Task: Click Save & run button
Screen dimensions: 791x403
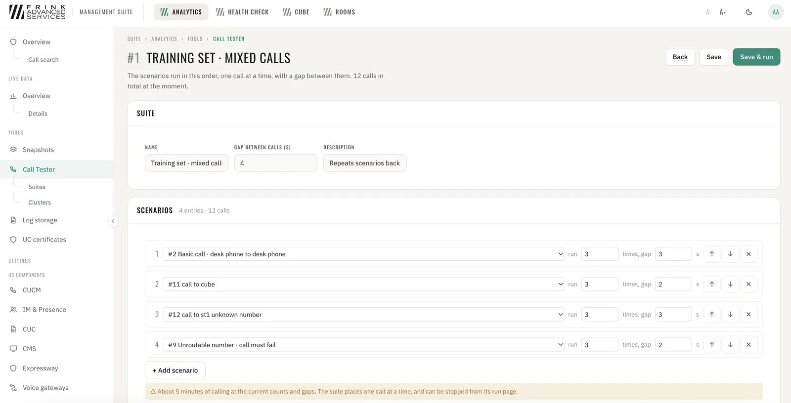Action: point(756,57)
